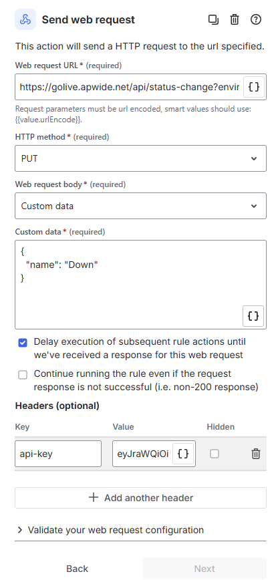Mark the api-key header as Hidden
The image size is (280, 580).
point(214,454)
